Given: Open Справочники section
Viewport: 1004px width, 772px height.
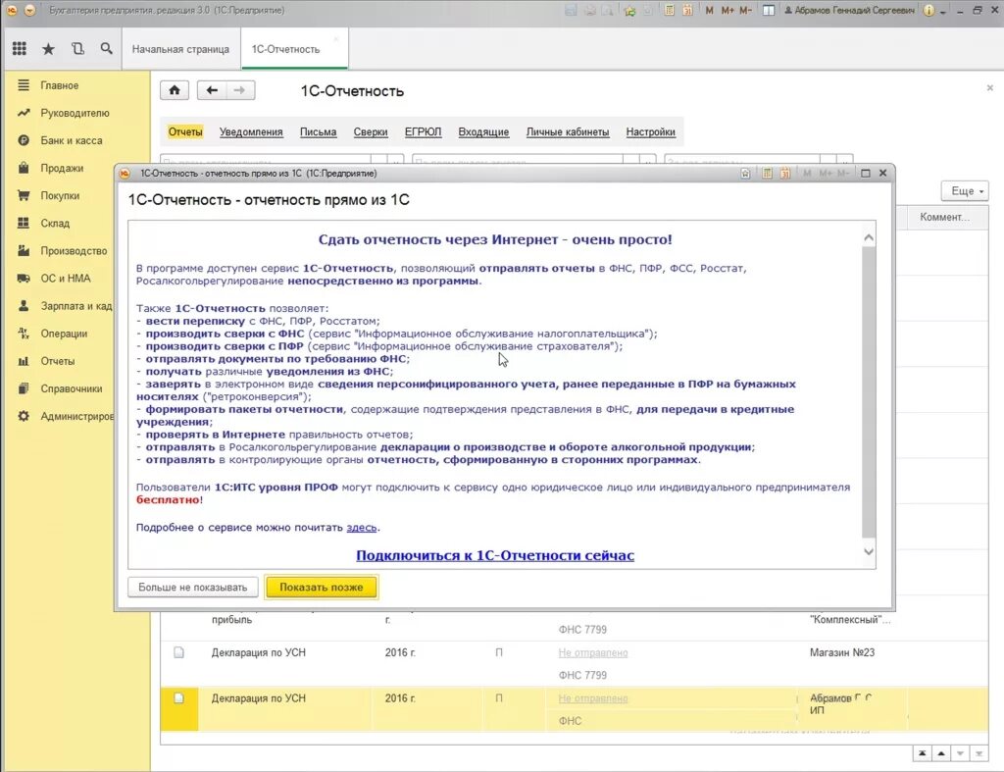Looking at the screenshot, I should click(x=71, y=388).
